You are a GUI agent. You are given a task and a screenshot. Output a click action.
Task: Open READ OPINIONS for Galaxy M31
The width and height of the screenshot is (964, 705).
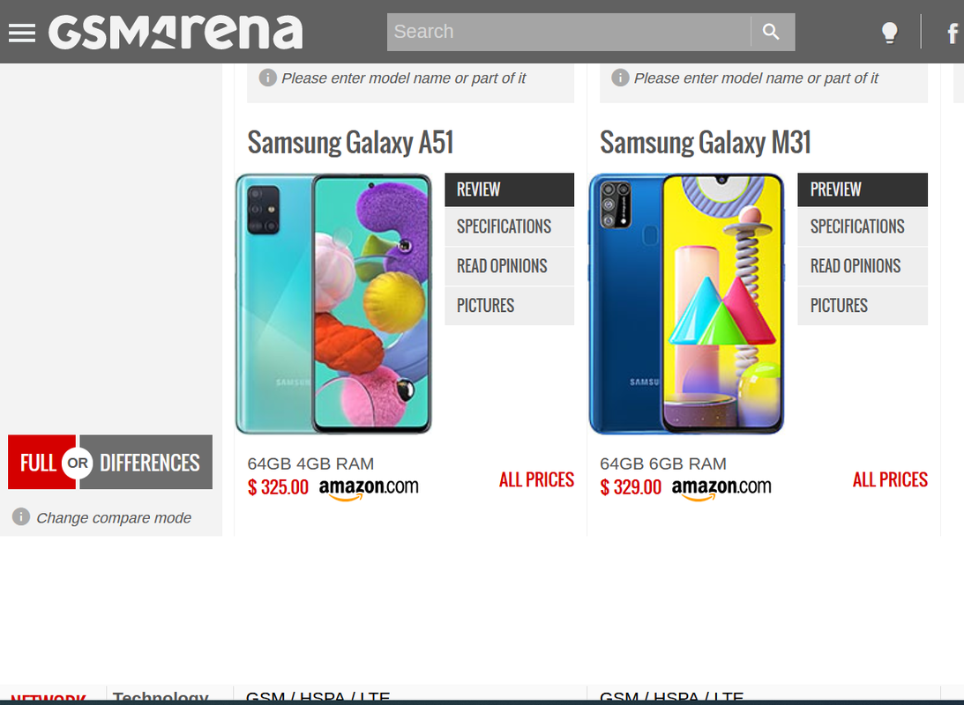pyautogui.click(x=862, y=266)
